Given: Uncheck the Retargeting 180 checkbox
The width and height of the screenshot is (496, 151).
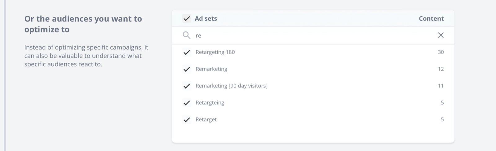Looking at the screenshot, I should (187, 52).
